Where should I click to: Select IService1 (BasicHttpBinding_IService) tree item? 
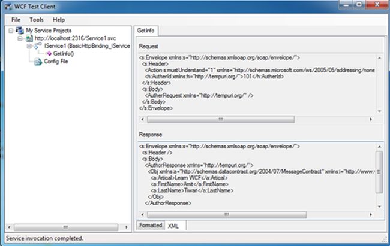(x=87, y=46)
